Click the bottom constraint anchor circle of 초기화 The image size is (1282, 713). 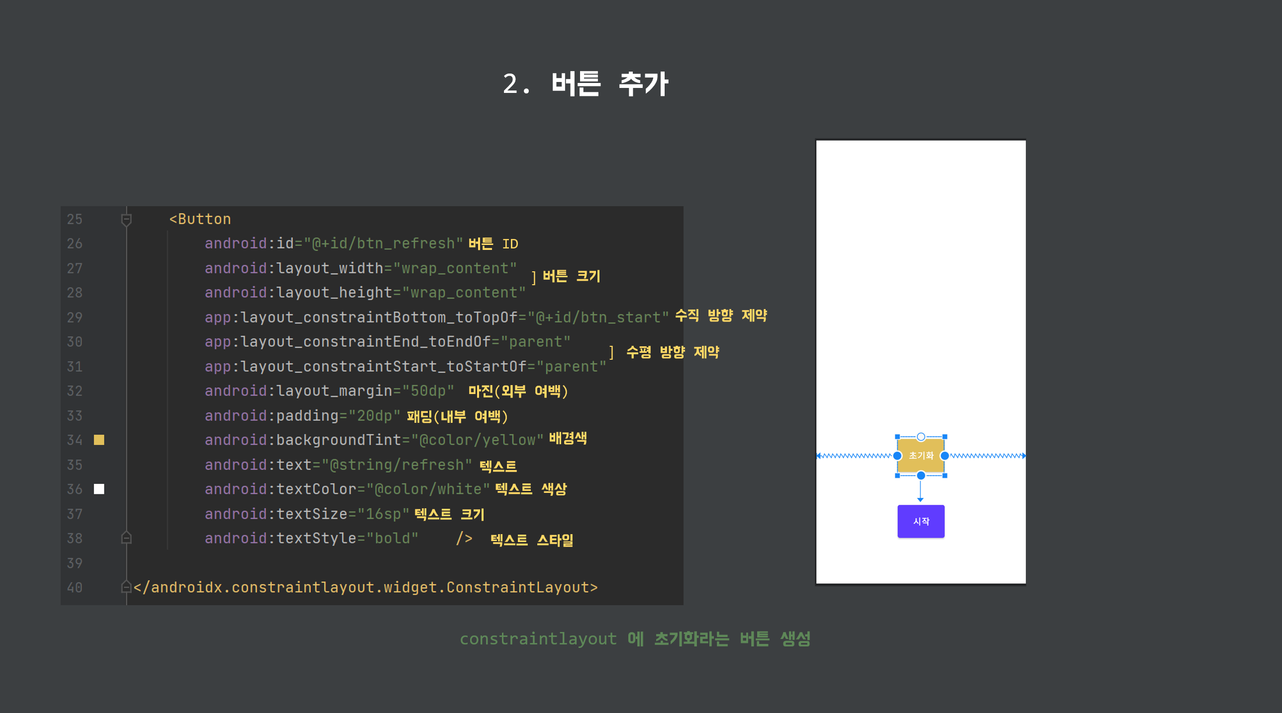click(x=921, y=476)
